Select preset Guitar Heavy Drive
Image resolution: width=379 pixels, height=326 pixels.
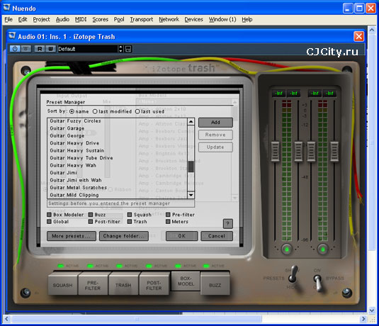click(74, 143)
